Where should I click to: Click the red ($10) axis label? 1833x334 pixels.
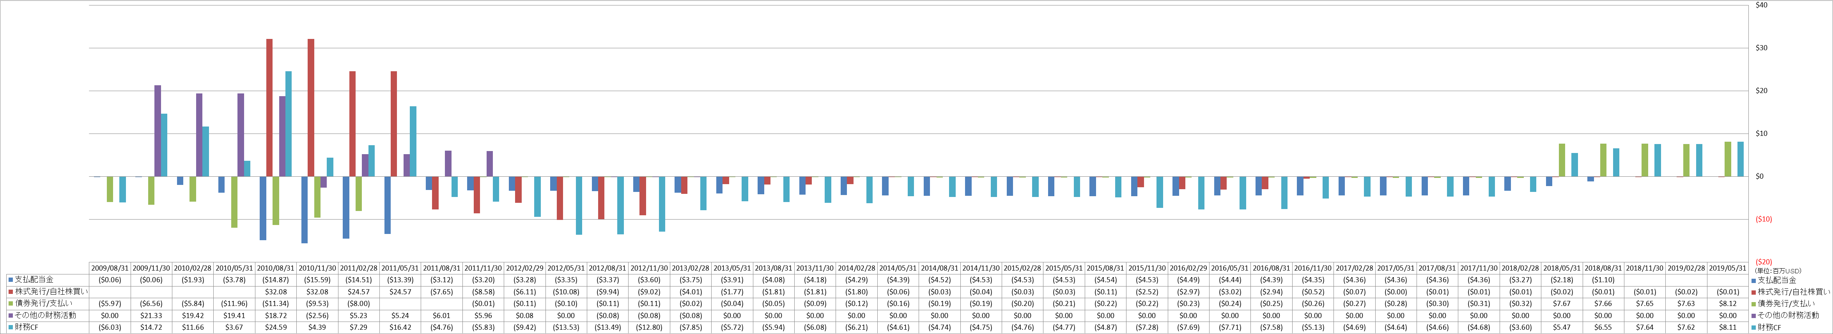1764,220
